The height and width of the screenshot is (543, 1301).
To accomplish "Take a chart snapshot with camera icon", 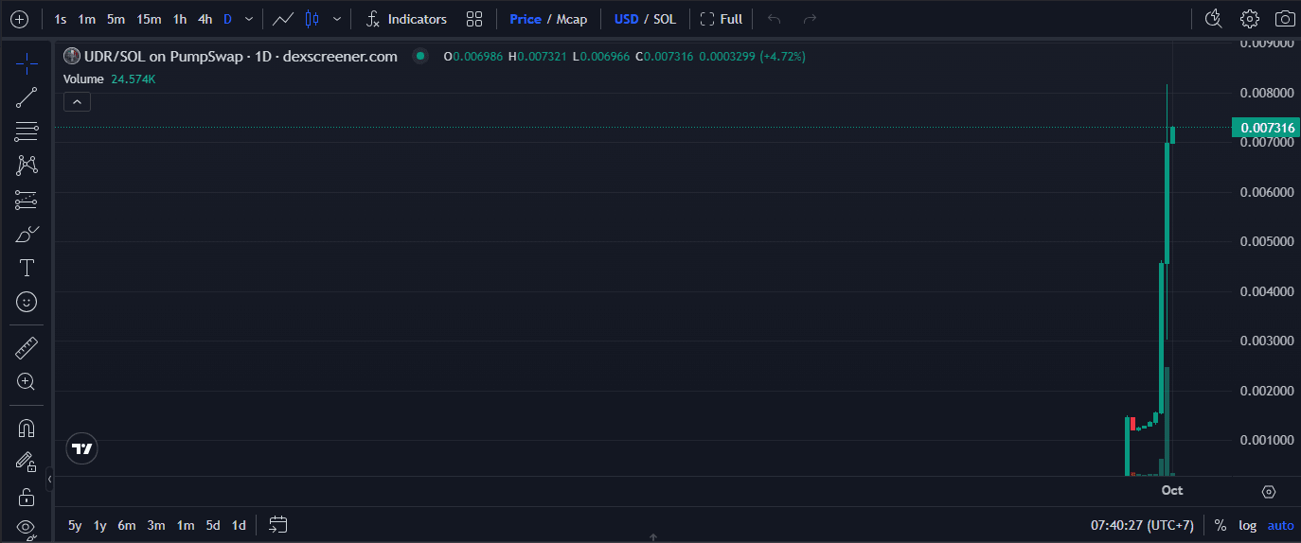I will coord(1285,19).
